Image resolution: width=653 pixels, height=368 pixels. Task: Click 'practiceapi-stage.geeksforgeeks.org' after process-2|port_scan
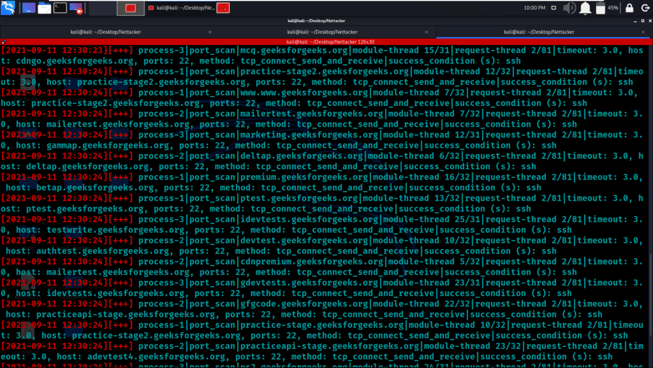[329, 346]
